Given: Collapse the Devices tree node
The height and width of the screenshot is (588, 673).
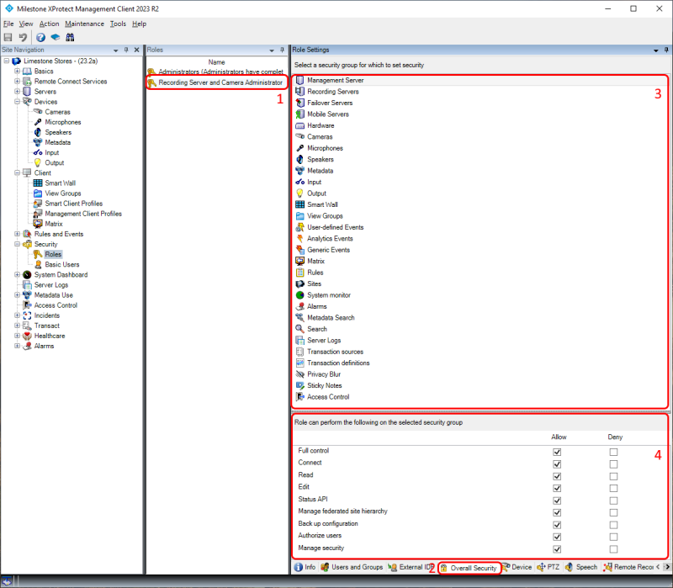Looking at the screenshot, I should click(17, 102).
